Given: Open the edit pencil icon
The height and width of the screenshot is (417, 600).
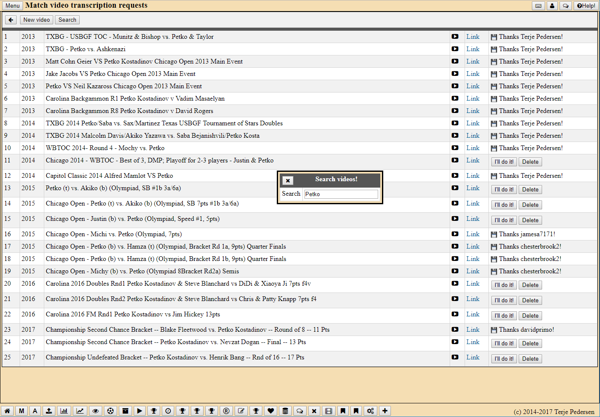Looking at the screenshot, I should pyautogui.click(x=241, y=411).
